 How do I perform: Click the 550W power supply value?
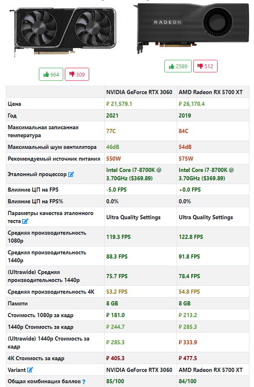113,159
